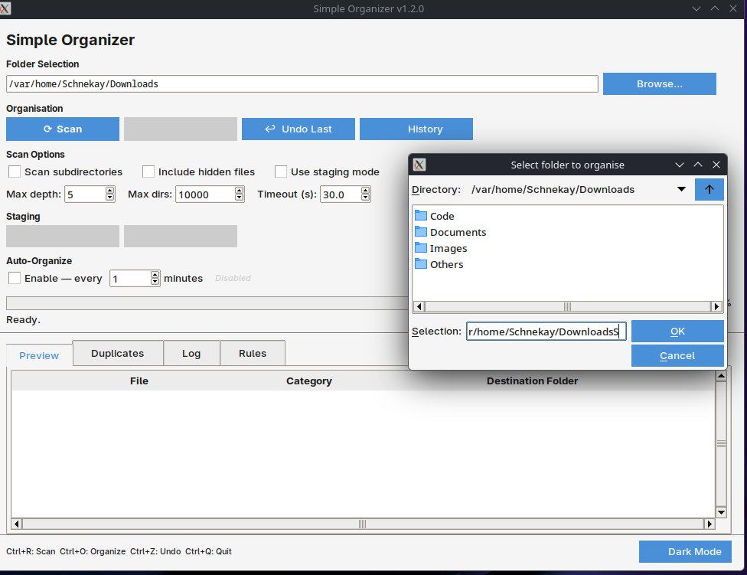This screenshot has width=747, height=575.
Task: Click the Max dirs input field
Action: click(x=205, y=194)
